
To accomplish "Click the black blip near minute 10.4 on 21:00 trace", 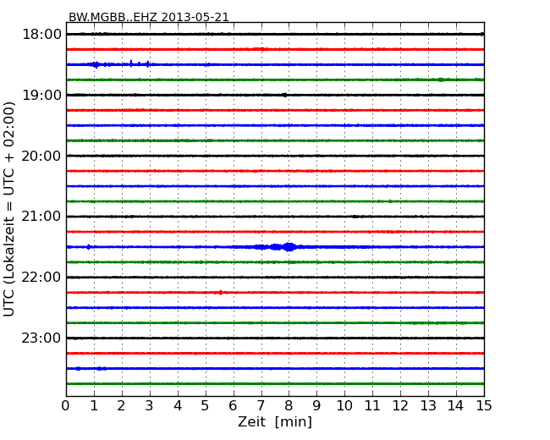I will pos(355,217).
